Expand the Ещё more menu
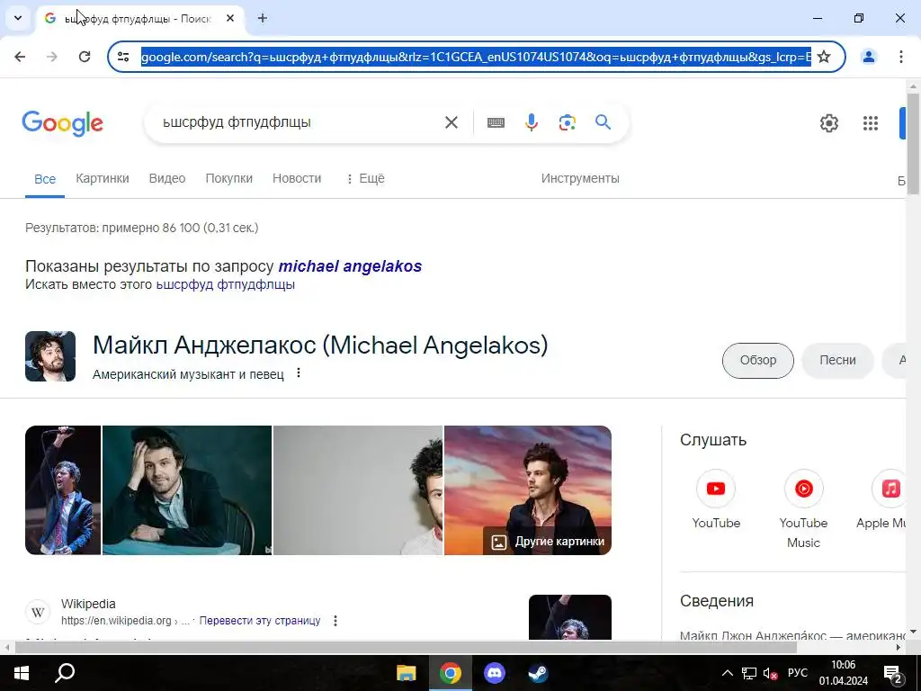The width and height of the screenshot is (921, 691). [x=365, y=178]
